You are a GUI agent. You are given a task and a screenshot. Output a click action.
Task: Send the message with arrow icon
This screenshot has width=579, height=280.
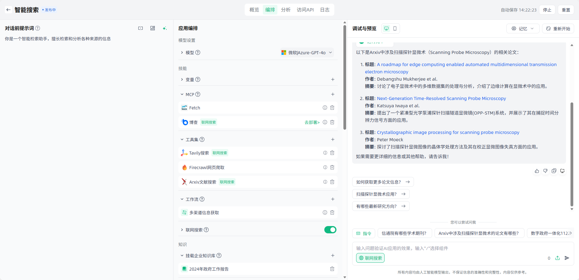click(567, 258)
